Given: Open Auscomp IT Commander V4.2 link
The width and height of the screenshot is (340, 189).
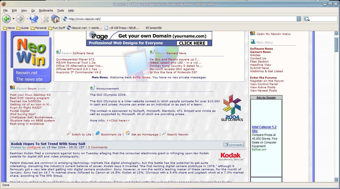Looking at the screenshot, I should (79, 72).
